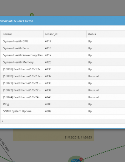Click Unusual status of sensor 4140
This screenshot has width=125, height=162.
pyautogui.click(x=93, y=97)
